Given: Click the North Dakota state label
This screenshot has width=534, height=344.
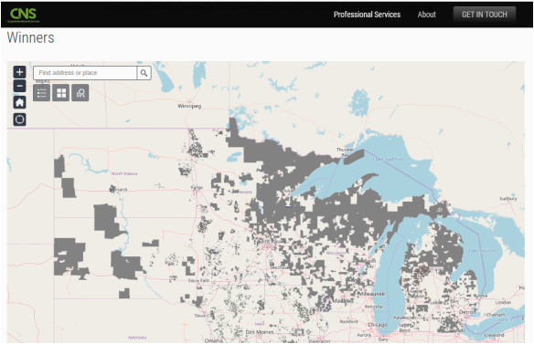Looking at the screenshot, I should point(124,173).
